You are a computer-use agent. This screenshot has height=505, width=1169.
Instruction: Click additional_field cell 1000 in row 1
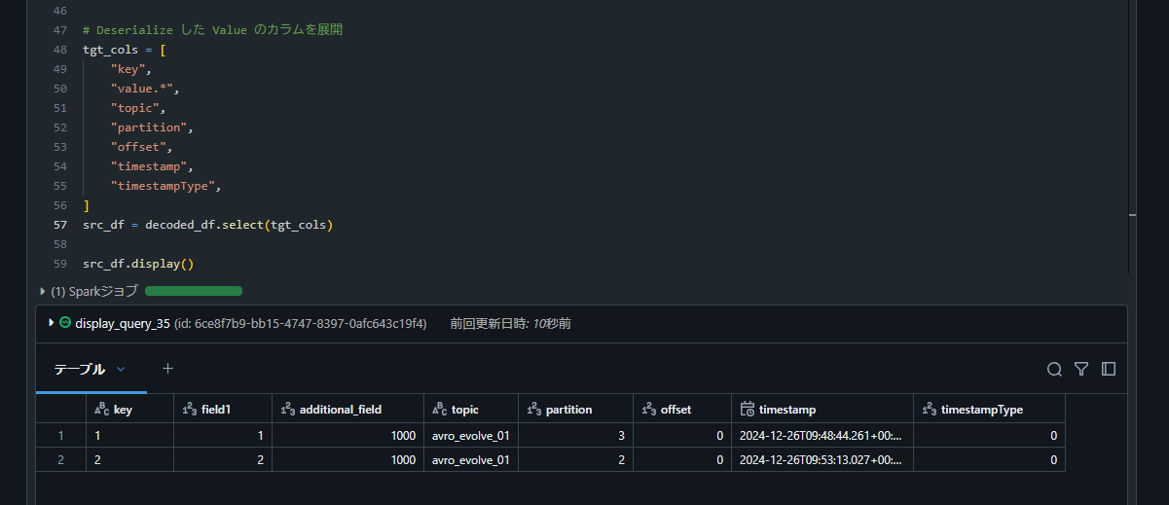pyautogui.click(x=348, y=435)
